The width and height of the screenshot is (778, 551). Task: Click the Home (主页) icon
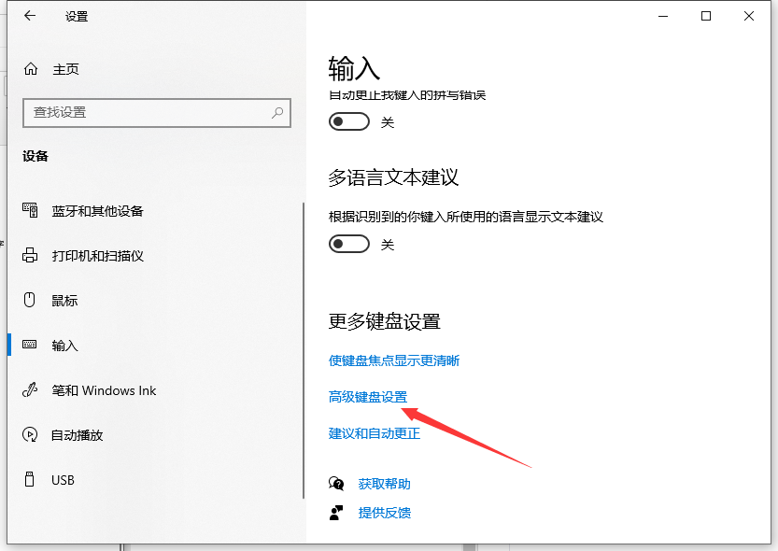[x=31, y=69]
